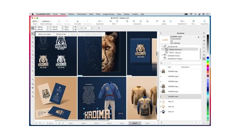This screenshot has height=139, width=240.
Task: Select the Rectangle tool in the toolbox
Action: pyautogui.click(x=33, y=59)
